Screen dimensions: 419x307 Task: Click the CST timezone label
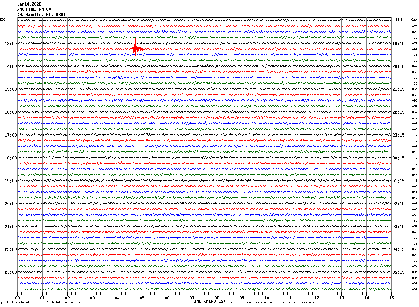point(3,20)
